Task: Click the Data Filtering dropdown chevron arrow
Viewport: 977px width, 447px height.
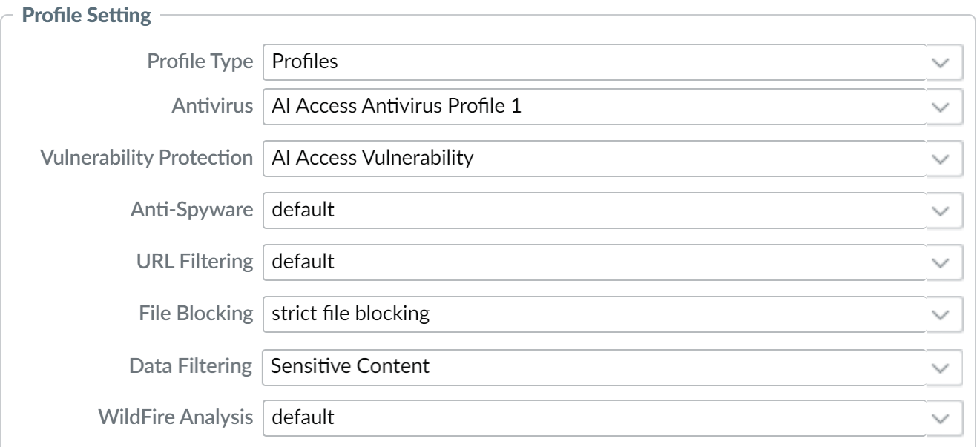Action: coord(944,366)
